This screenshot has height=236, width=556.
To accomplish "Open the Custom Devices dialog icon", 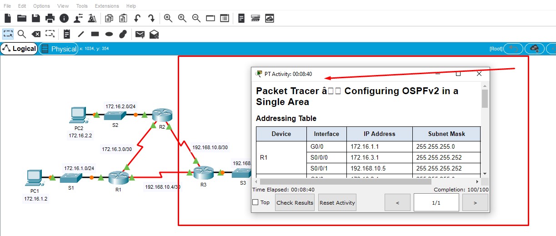I will (x=225, y=18).
